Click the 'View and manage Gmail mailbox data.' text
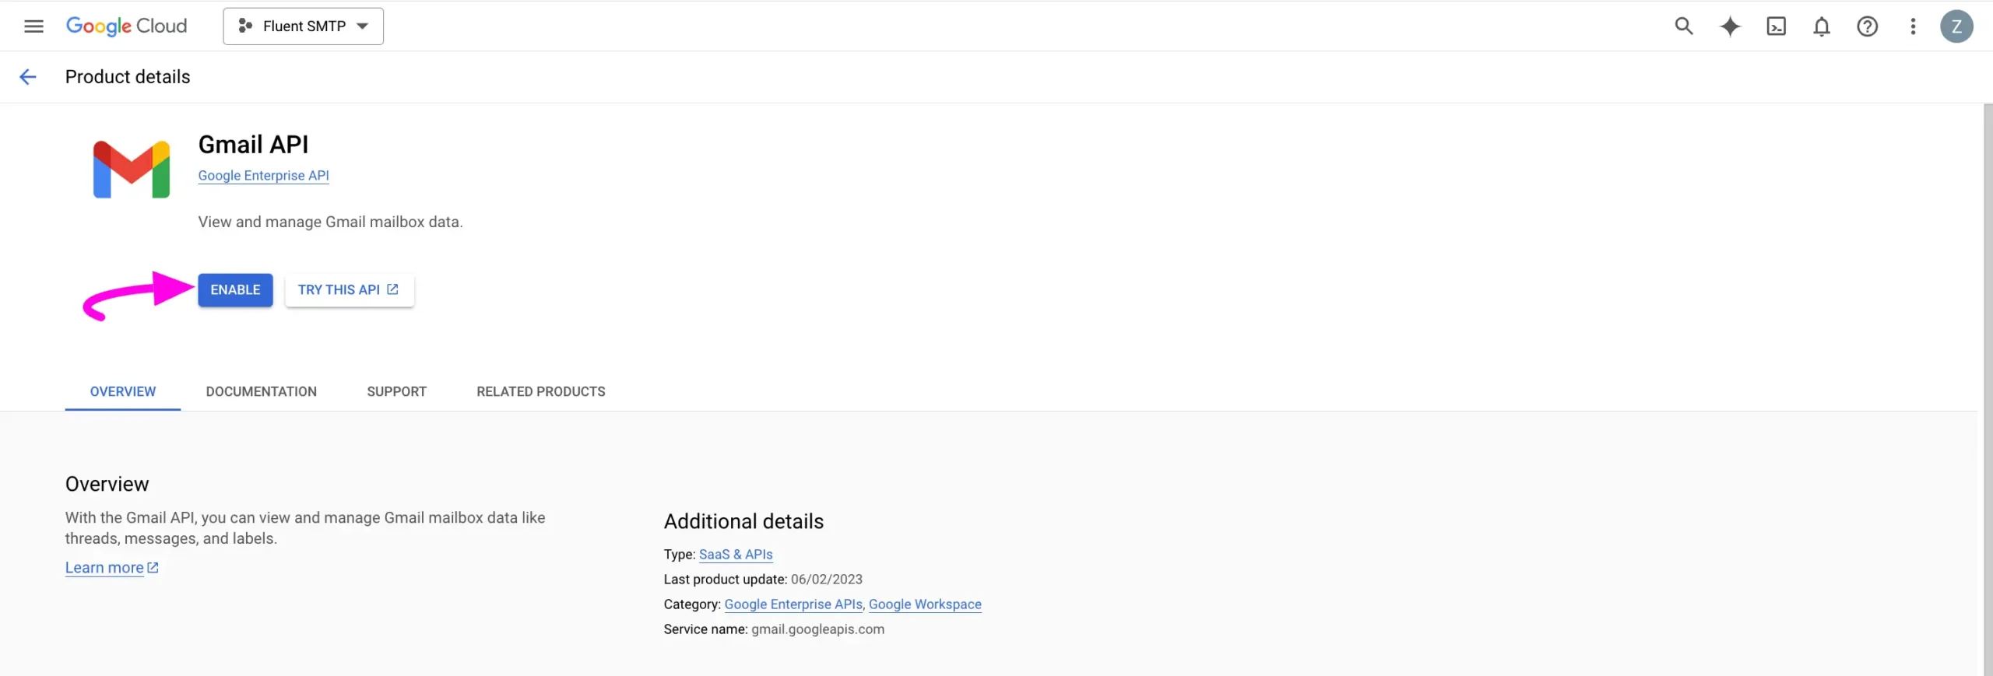 click(x=330, y=222)
